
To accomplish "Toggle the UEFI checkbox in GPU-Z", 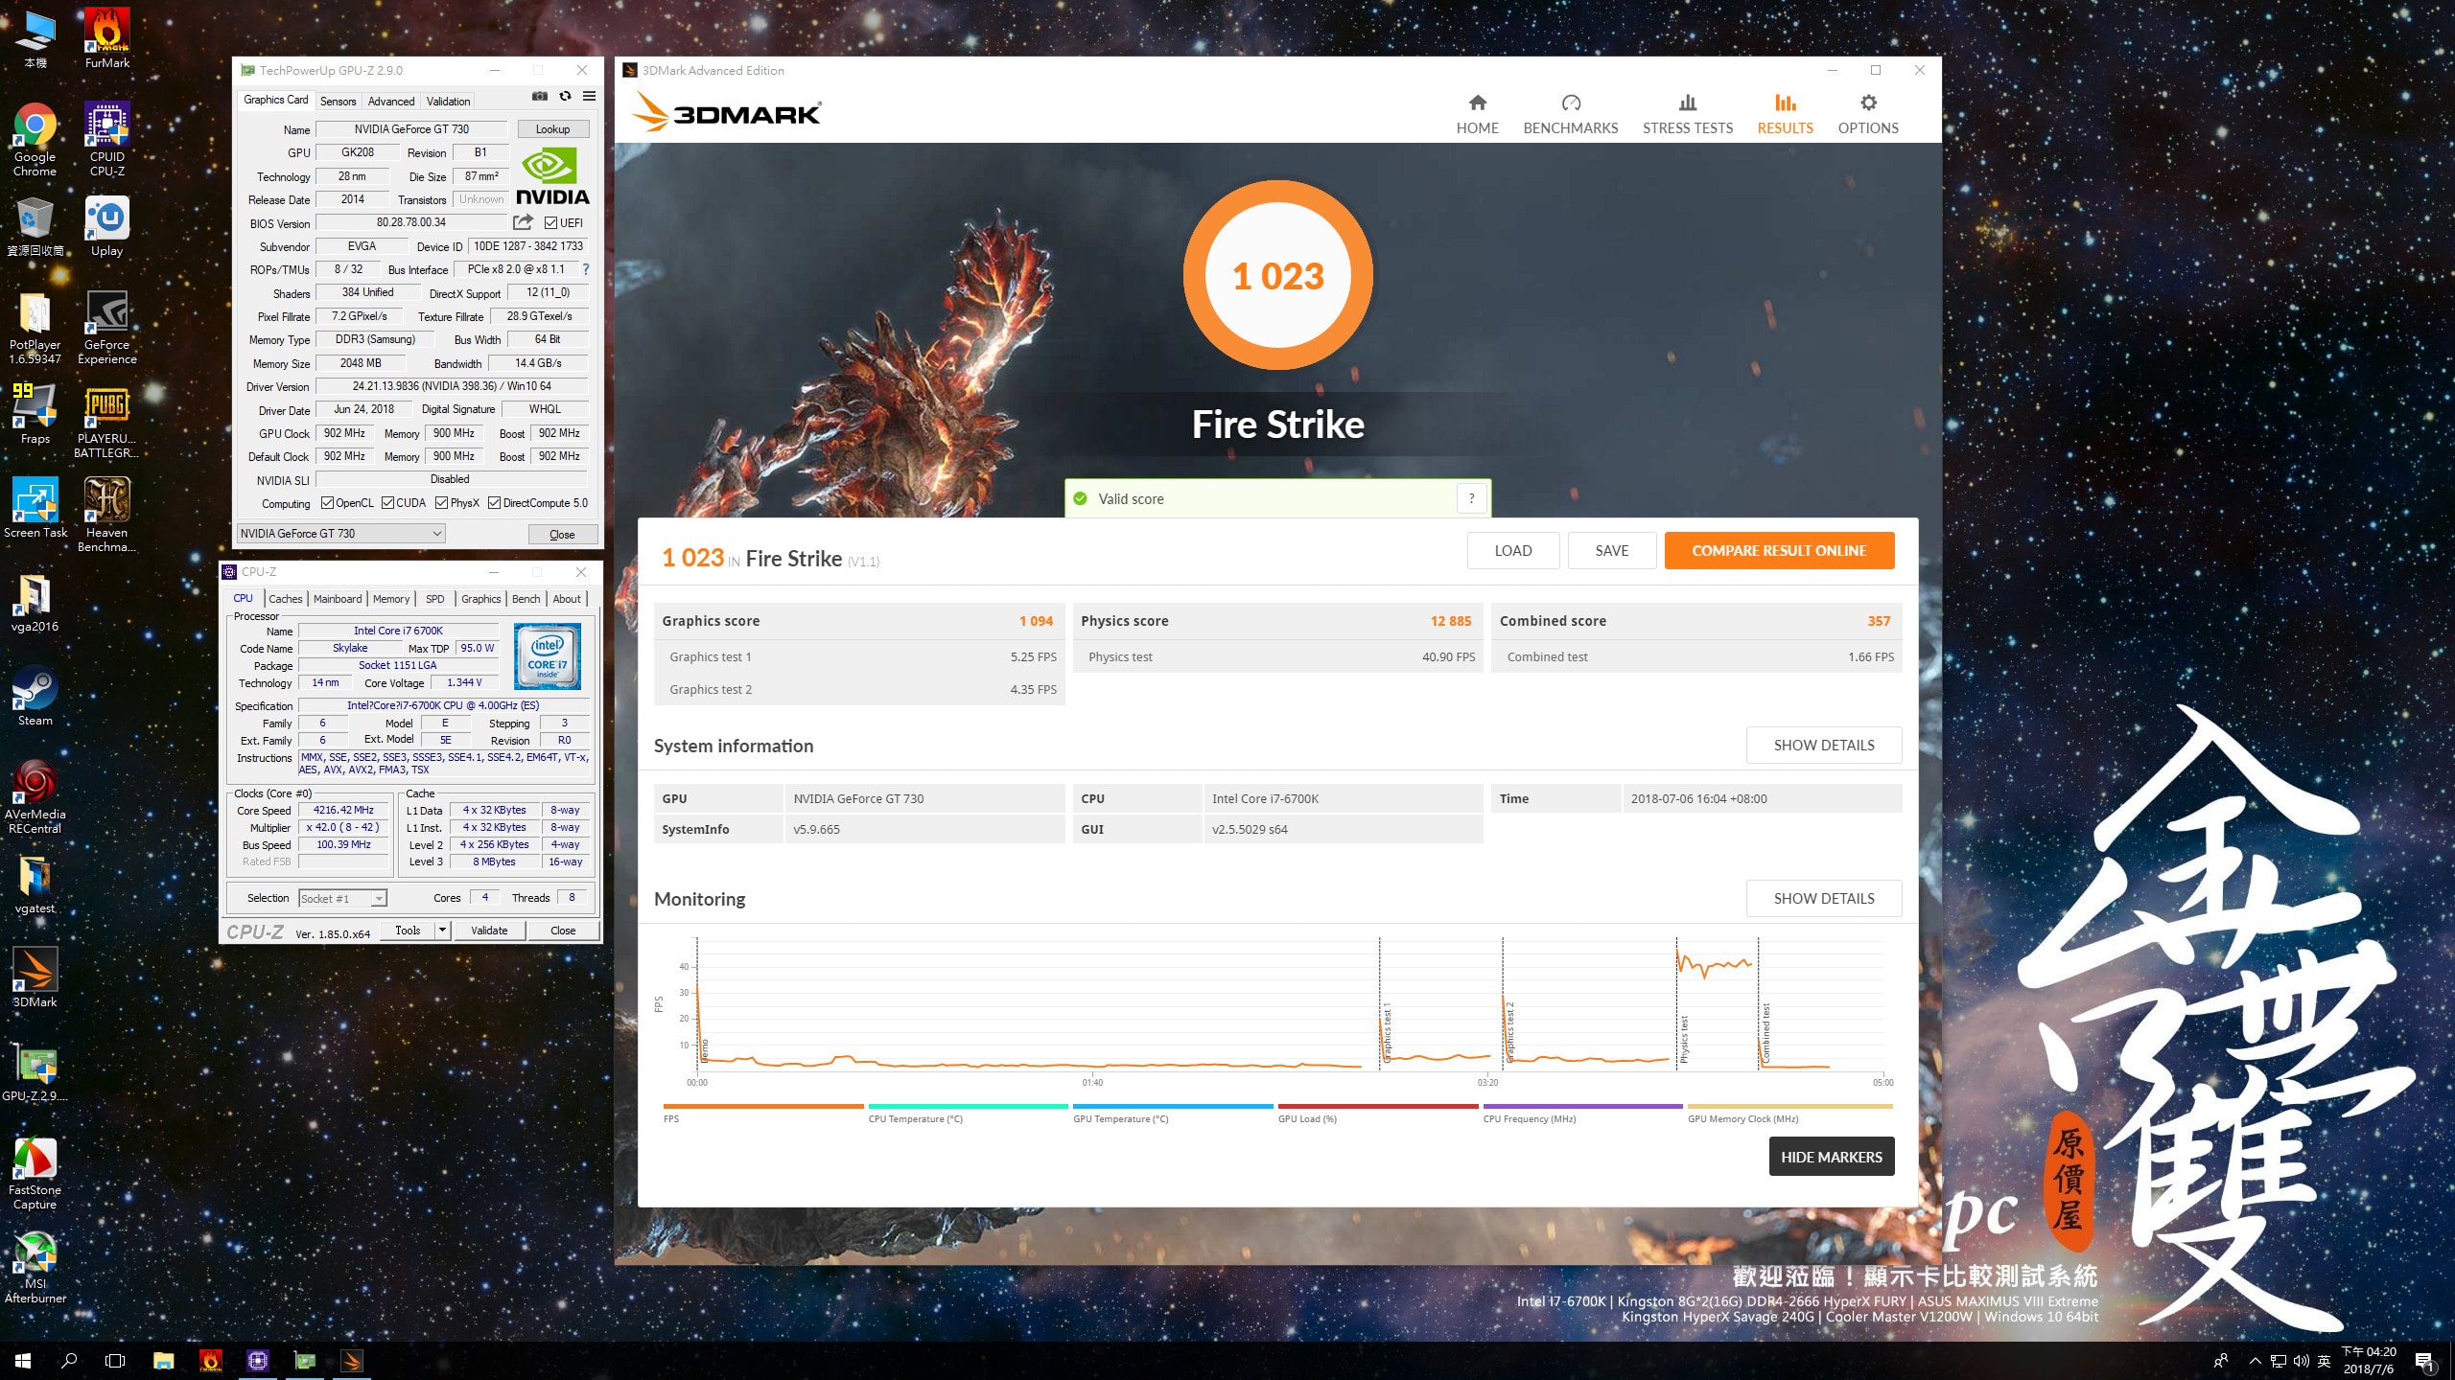I will [x=550, y=223].
